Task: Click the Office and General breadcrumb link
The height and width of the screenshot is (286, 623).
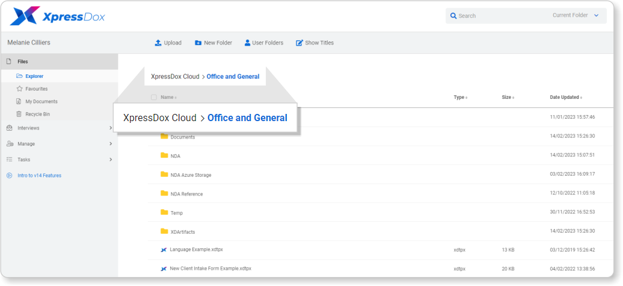Action: (x=233, y=77)
